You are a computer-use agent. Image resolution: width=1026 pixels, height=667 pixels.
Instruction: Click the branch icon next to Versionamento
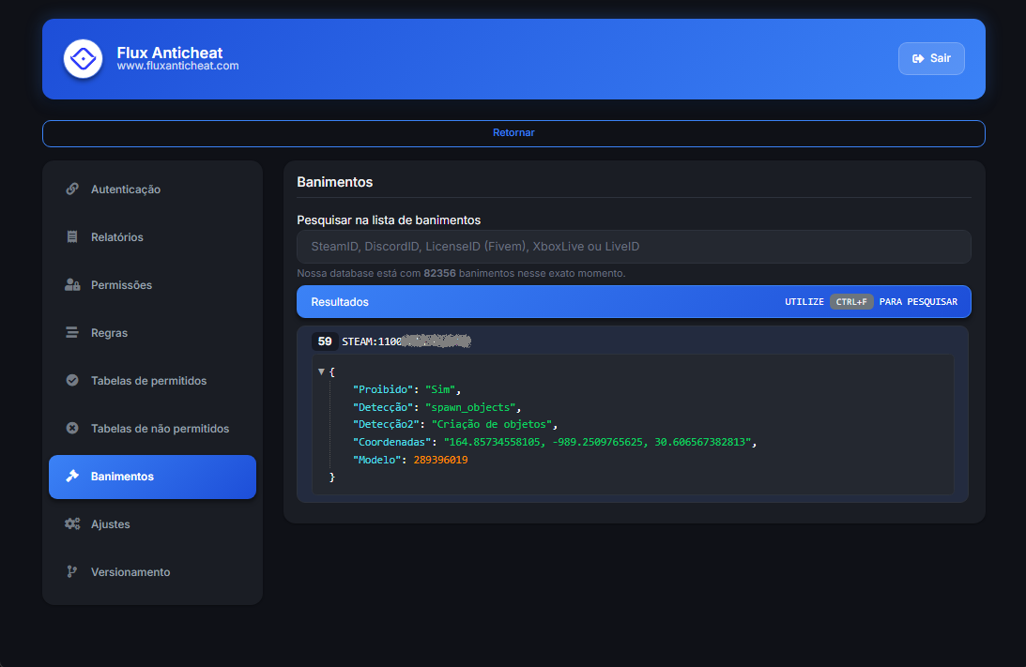(x=72, y=571)
